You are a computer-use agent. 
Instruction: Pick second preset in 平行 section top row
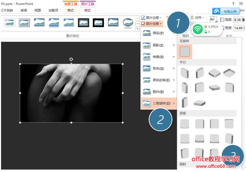pos(200,73)
